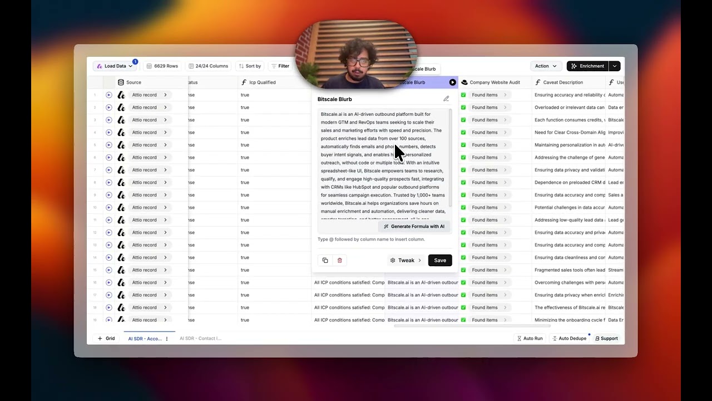Click the 'All ICP conditions satisfied' cell in row 16
712x401 pixels.
pos(349,282)
